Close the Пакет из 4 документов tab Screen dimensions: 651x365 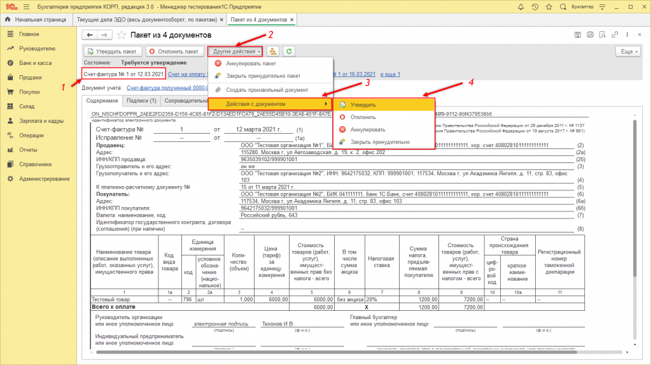[292, 20]
